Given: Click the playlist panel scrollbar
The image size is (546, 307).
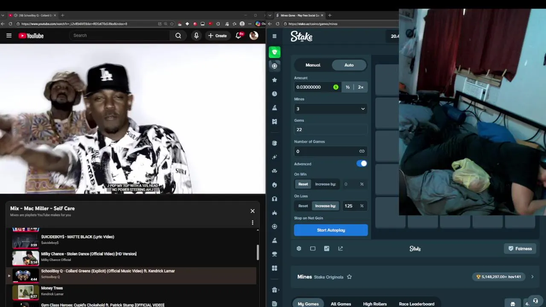Looking at the screenshot, I should pyautogui.click(x=258, y=252).
